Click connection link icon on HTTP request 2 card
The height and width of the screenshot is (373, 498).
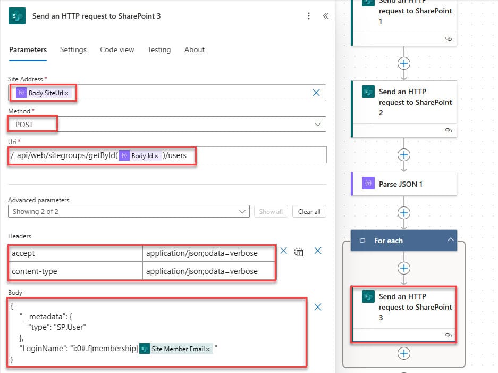pyautogui.click(x=449, y=130)
